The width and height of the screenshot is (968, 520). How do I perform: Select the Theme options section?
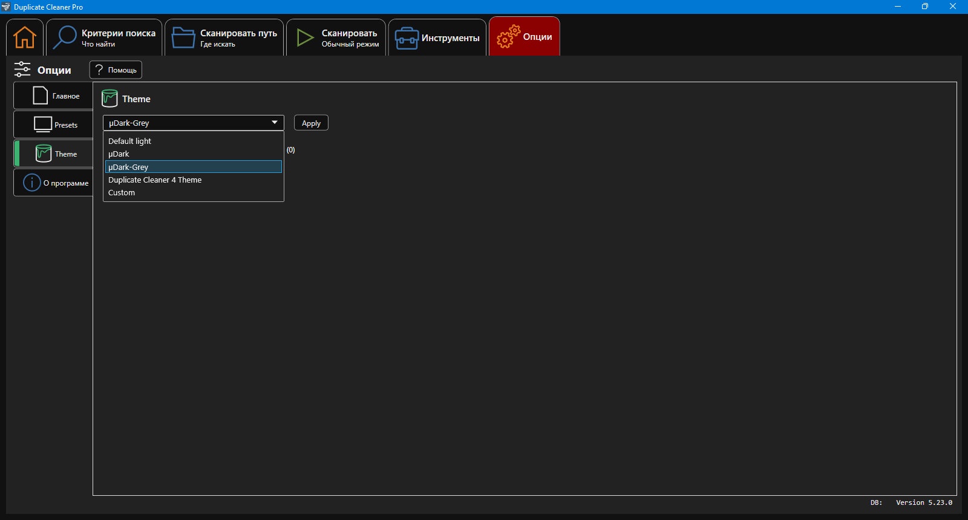tap(53, 154)
